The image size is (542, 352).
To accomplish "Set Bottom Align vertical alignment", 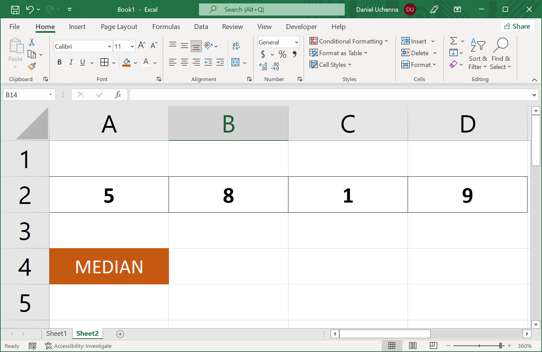I will (196, 46).
